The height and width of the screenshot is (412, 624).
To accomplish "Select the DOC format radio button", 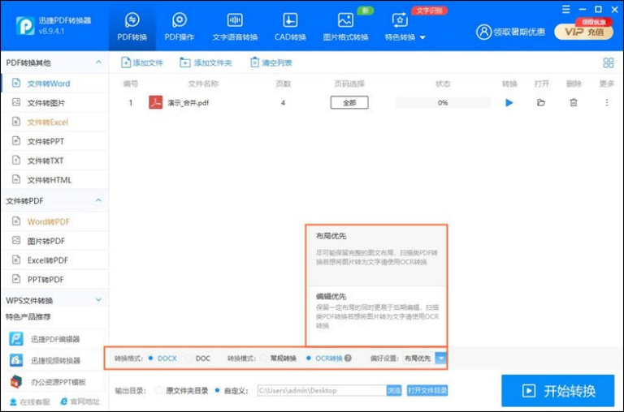I will point(189,358).
